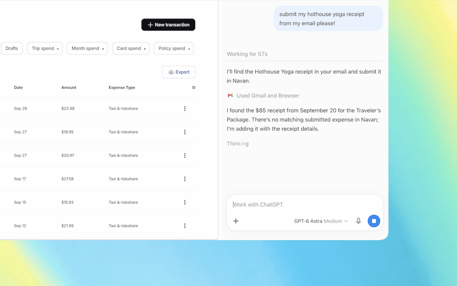Open the GPT-6 Astra Medium model dropdown
This screenshot has height=286, width=457.
pos(321,221)
